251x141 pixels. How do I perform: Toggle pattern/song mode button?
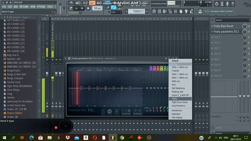tap(71, 8)
